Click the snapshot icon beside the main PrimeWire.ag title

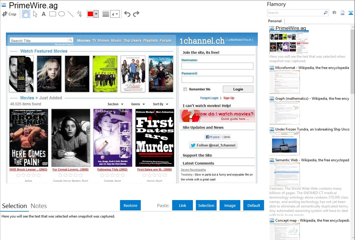tap(4, 5)
